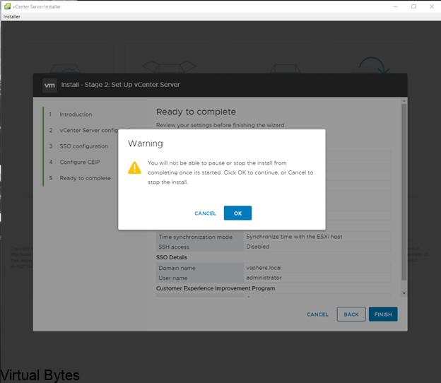This screenshot has width=441, height=383.
Task: Click the 'vsphere.local' domain value
Action: (x=264, y=268)
